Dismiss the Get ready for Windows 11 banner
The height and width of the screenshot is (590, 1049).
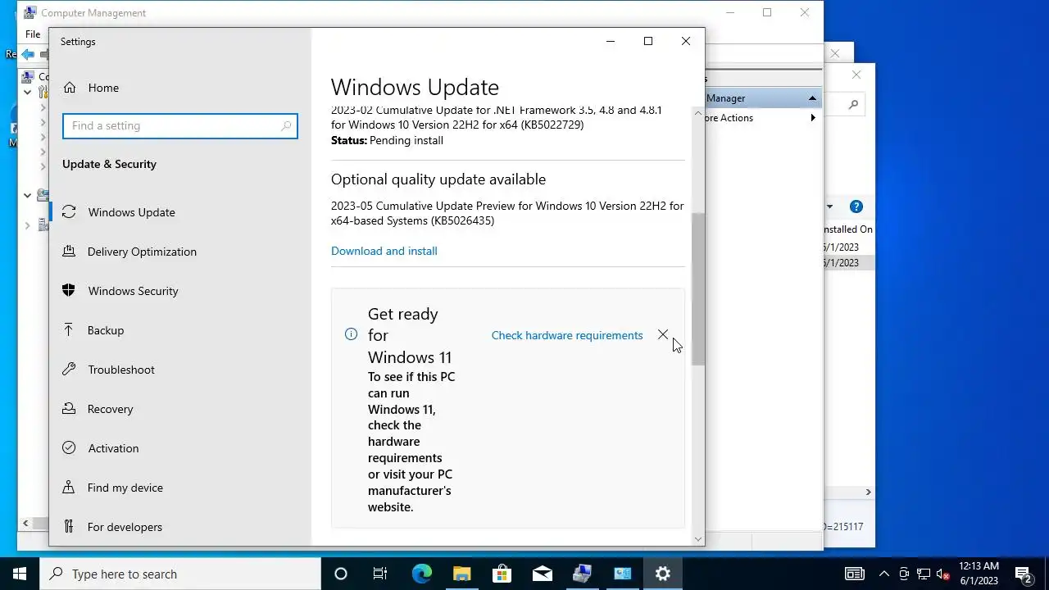pyautogui.click(x=663, y=335)
